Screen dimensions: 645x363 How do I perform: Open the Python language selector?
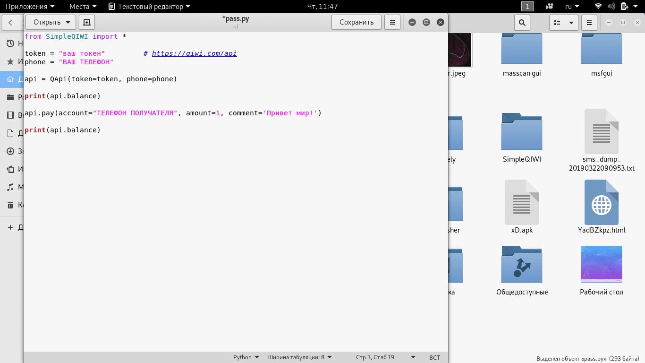click(x=246, y=357)
